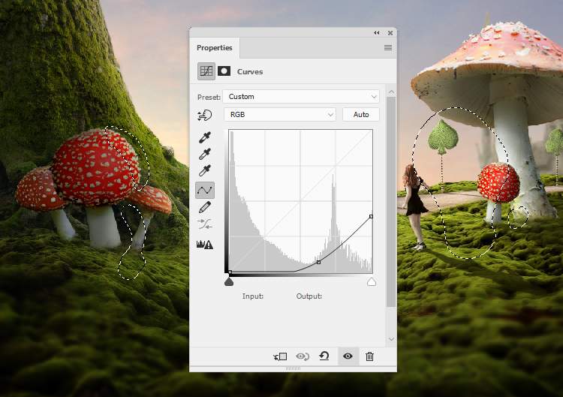Select the draw curve pencil tool
The width and height of the screenshot is (563, 397).
pyautogui.click(x=205, y=208)
